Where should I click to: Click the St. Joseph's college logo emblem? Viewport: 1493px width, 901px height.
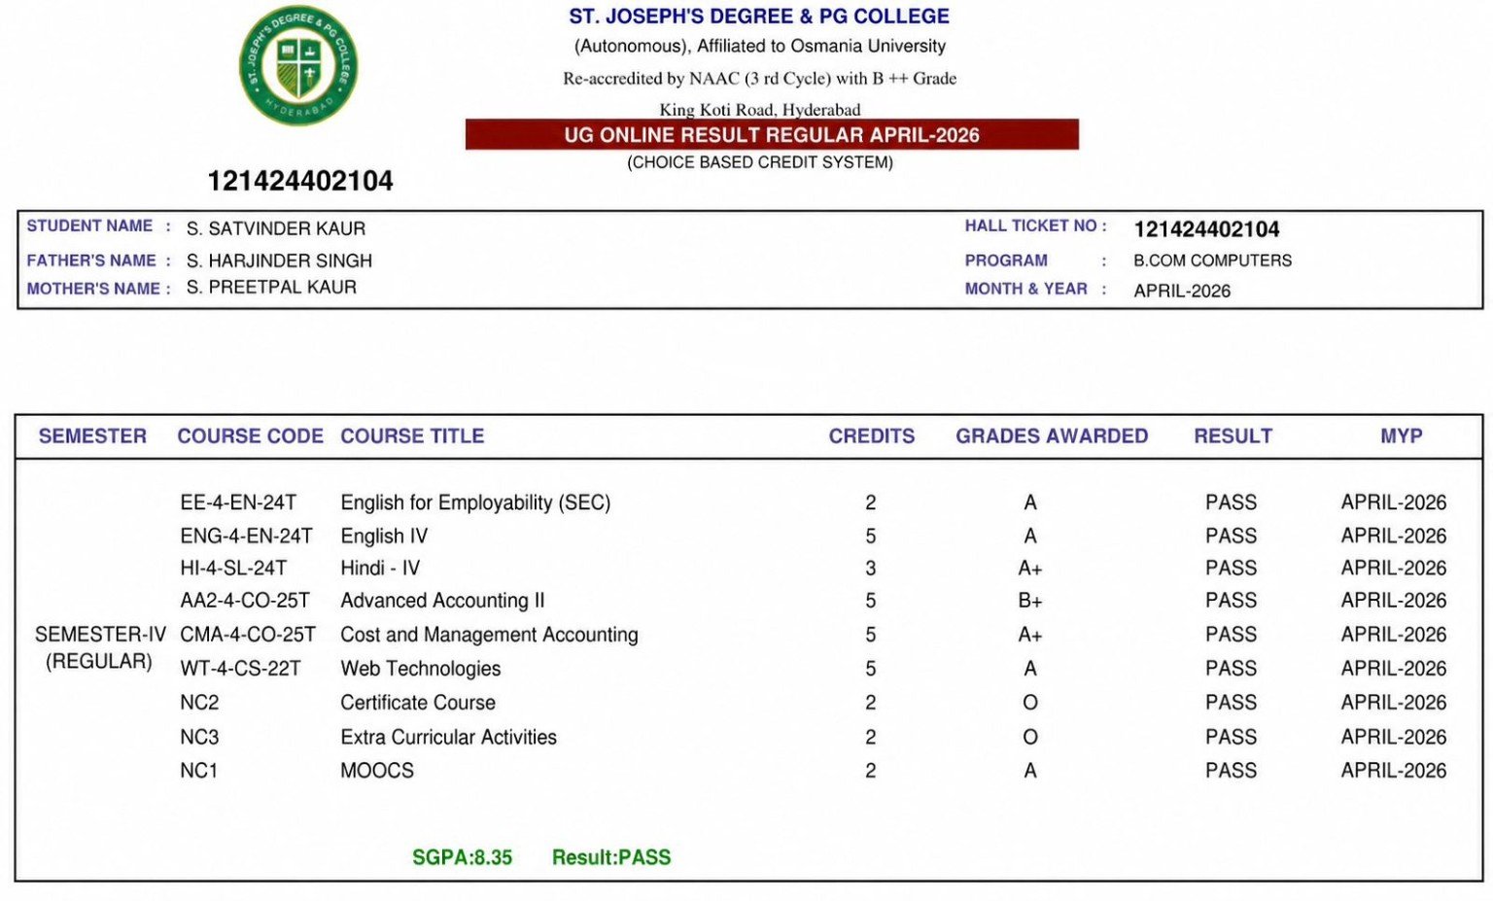tap(298, 65)
